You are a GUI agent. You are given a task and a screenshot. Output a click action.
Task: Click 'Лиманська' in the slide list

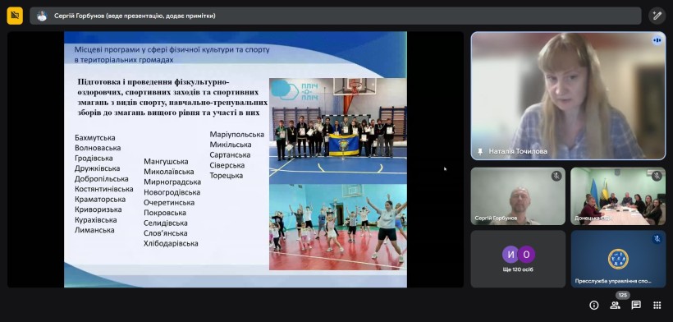94,230
